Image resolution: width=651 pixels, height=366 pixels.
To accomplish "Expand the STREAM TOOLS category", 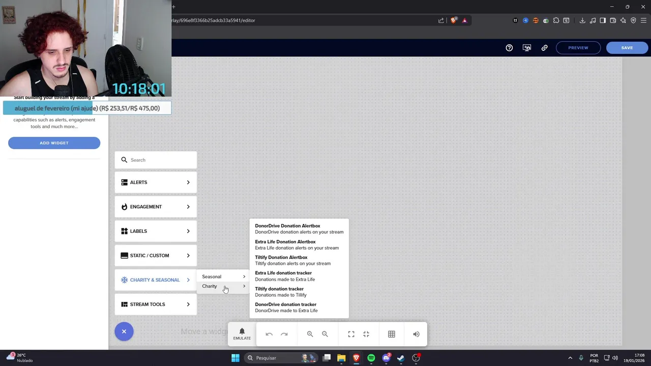I will click(156, 304).
